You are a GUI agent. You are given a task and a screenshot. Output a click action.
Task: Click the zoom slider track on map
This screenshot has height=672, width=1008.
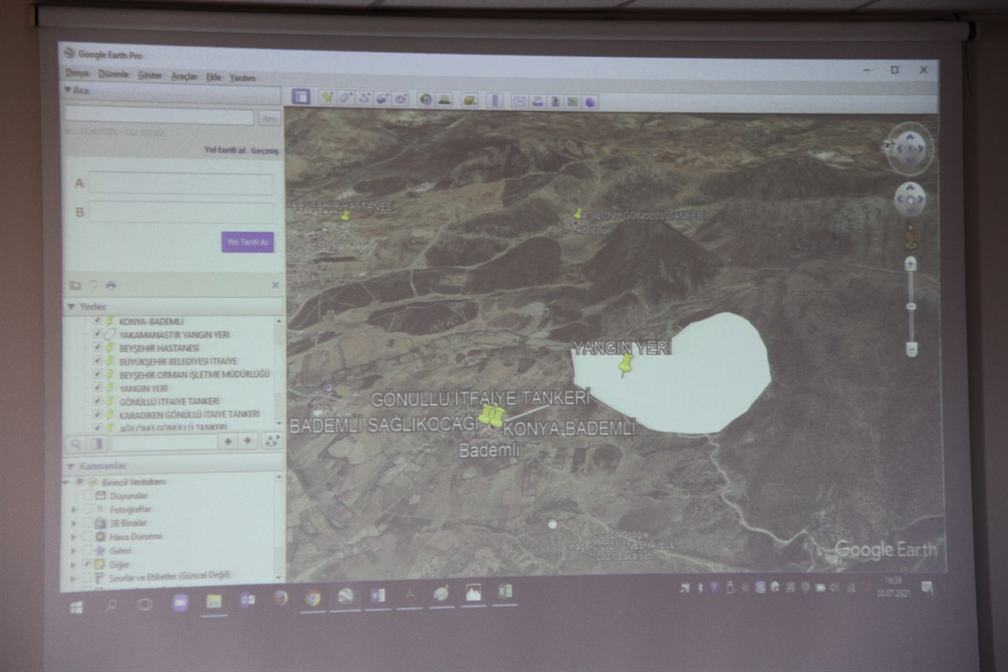click(911, 306)
